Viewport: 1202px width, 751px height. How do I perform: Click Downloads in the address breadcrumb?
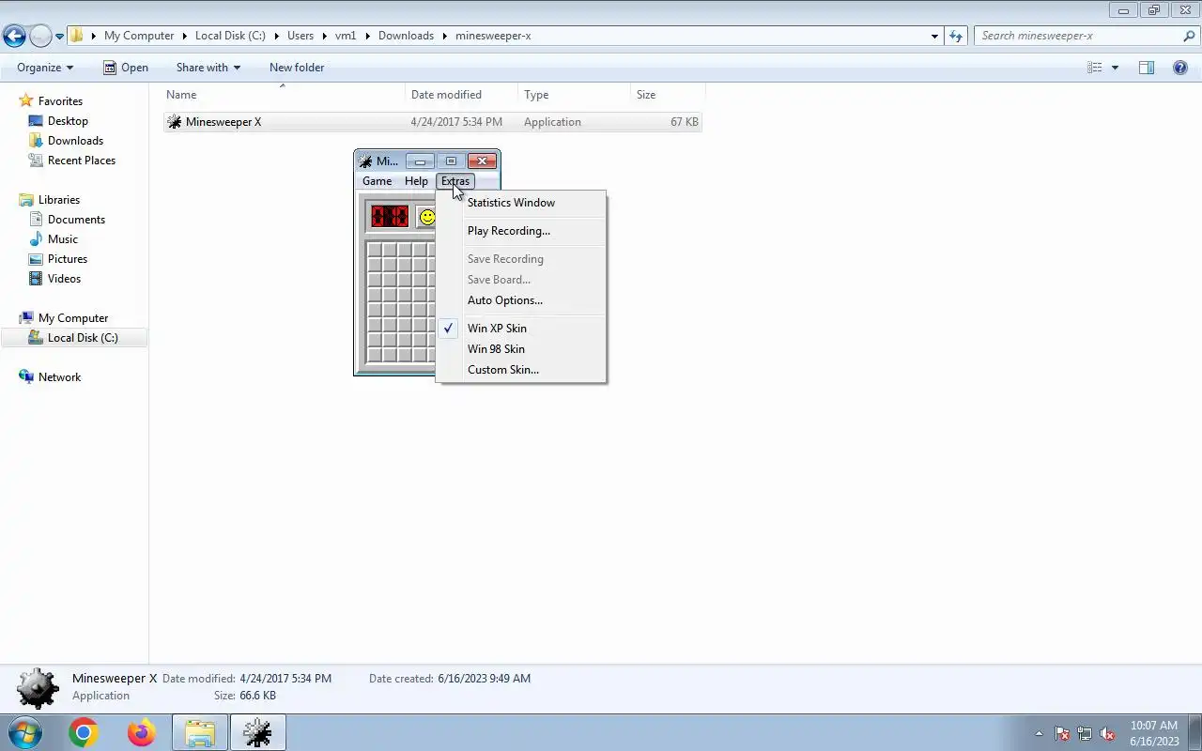coord(406,36)
